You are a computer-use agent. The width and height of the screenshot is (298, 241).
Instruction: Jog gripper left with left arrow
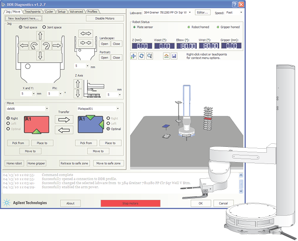click(x=24, y=45)
